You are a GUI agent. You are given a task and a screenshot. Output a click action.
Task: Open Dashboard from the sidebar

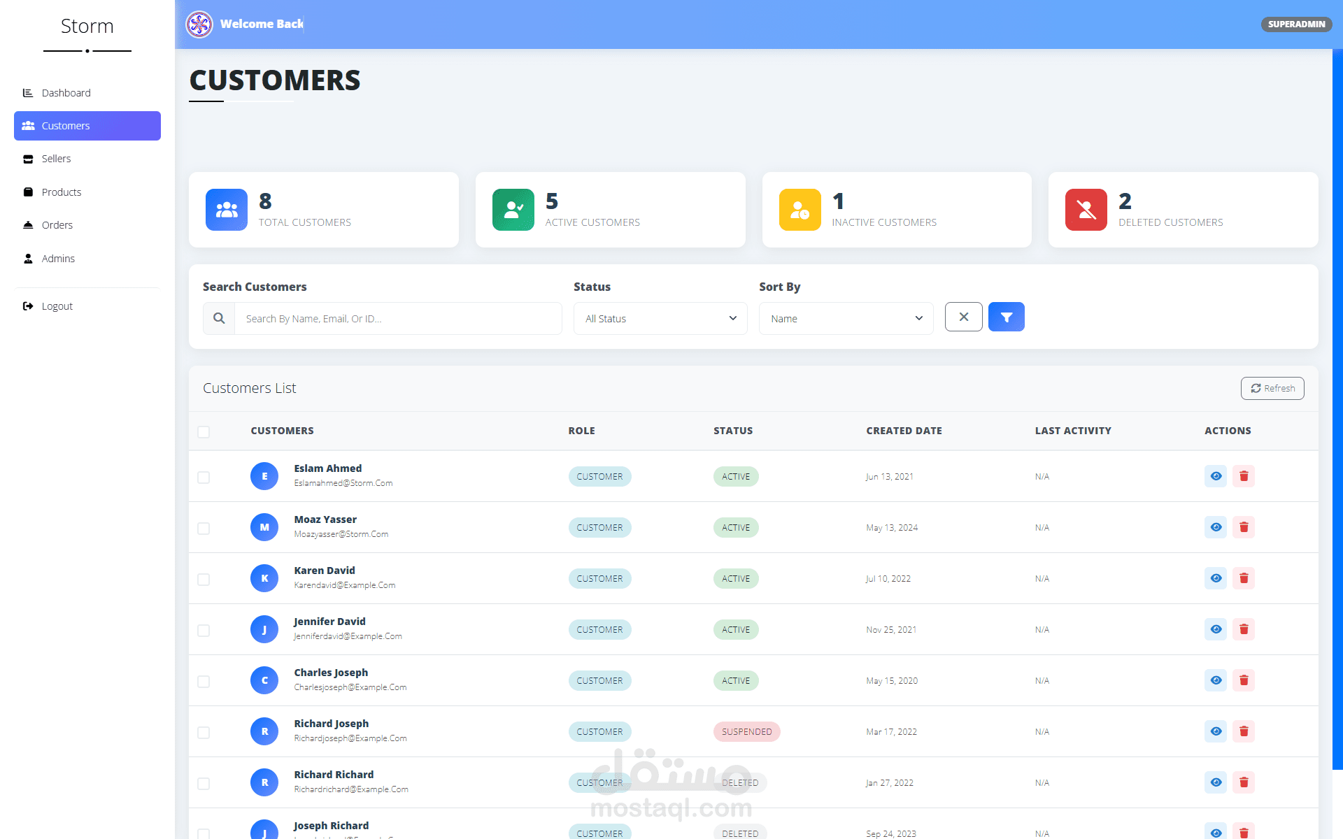(x=66, y=93)
